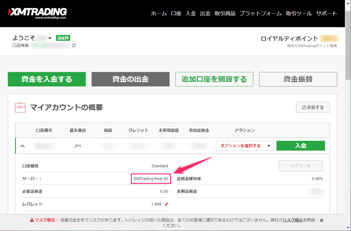Open the オプションを選択する dropdown
Viewport: 351px width, 231px height.
(x=244, y=146)
